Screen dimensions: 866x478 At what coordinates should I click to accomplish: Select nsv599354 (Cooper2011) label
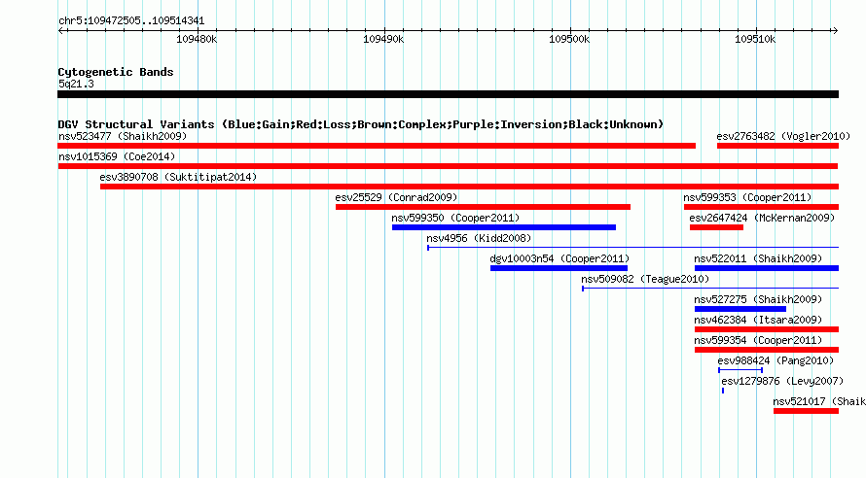[758, 340]
